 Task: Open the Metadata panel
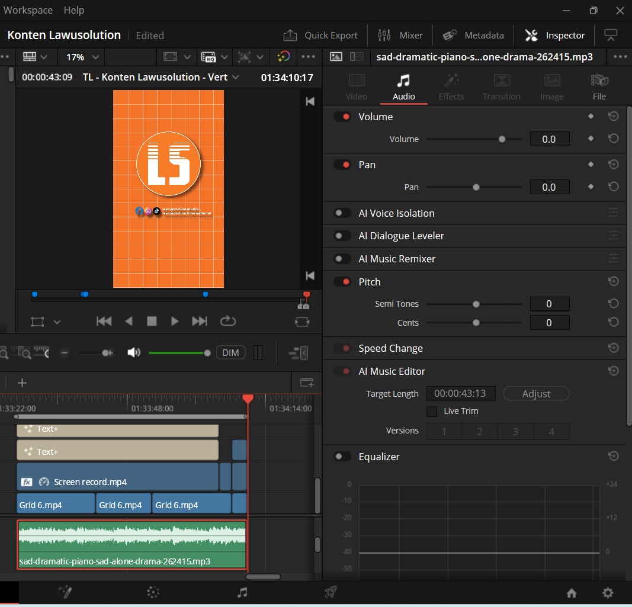point(473,36)
